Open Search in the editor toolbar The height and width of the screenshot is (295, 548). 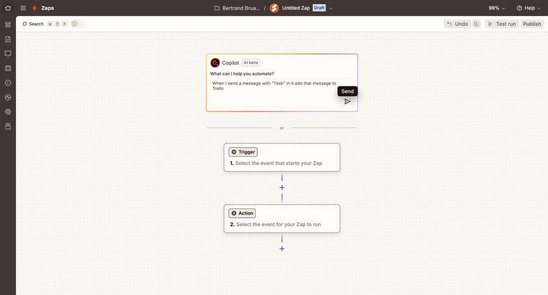coord(33,24)
